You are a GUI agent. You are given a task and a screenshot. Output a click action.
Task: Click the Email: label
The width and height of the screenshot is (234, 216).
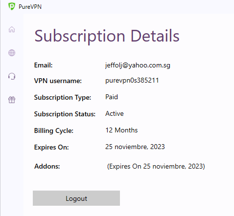(43, 65)
